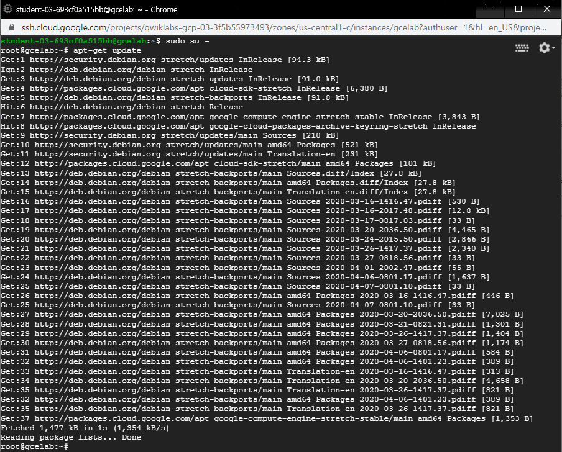Screen dimensions: 562x452
Task: Minimize the SSH Chrome window
Action: pos(490,9)
